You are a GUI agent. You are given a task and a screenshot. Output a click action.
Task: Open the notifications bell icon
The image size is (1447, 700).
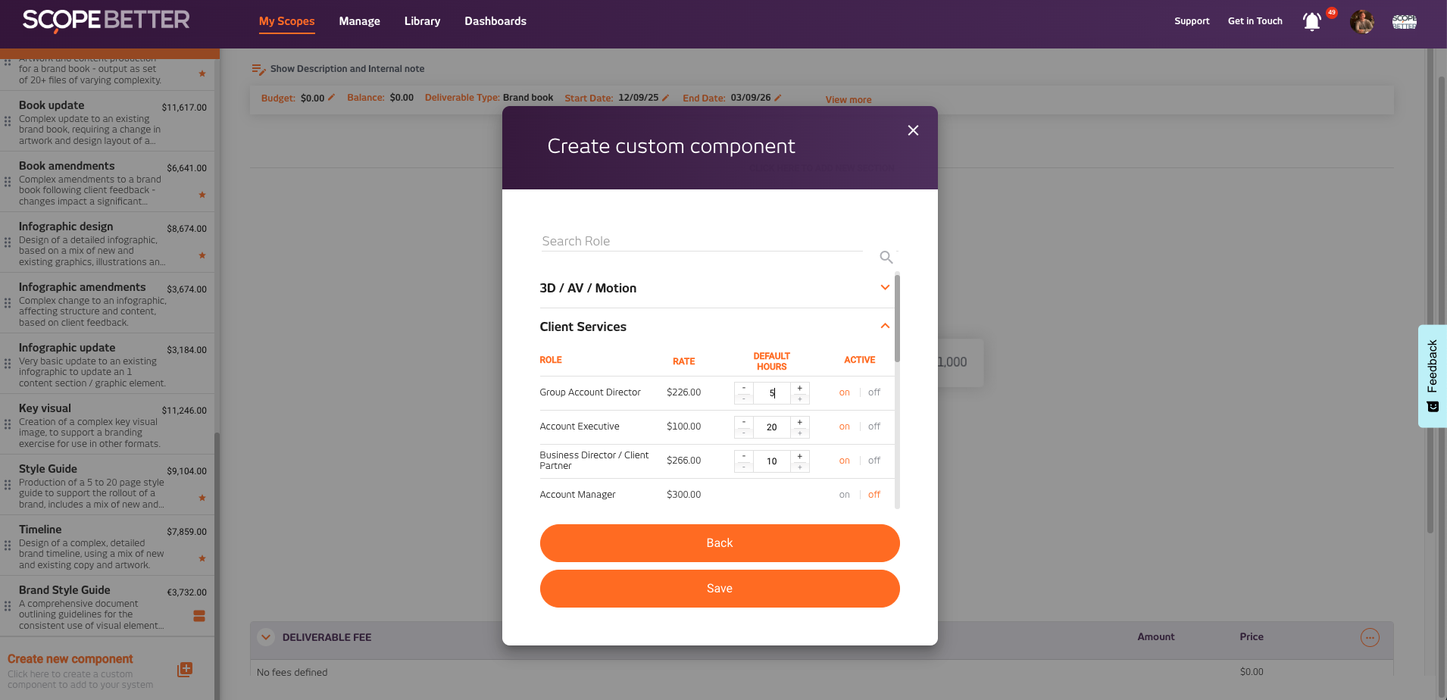click(1311, 22)
